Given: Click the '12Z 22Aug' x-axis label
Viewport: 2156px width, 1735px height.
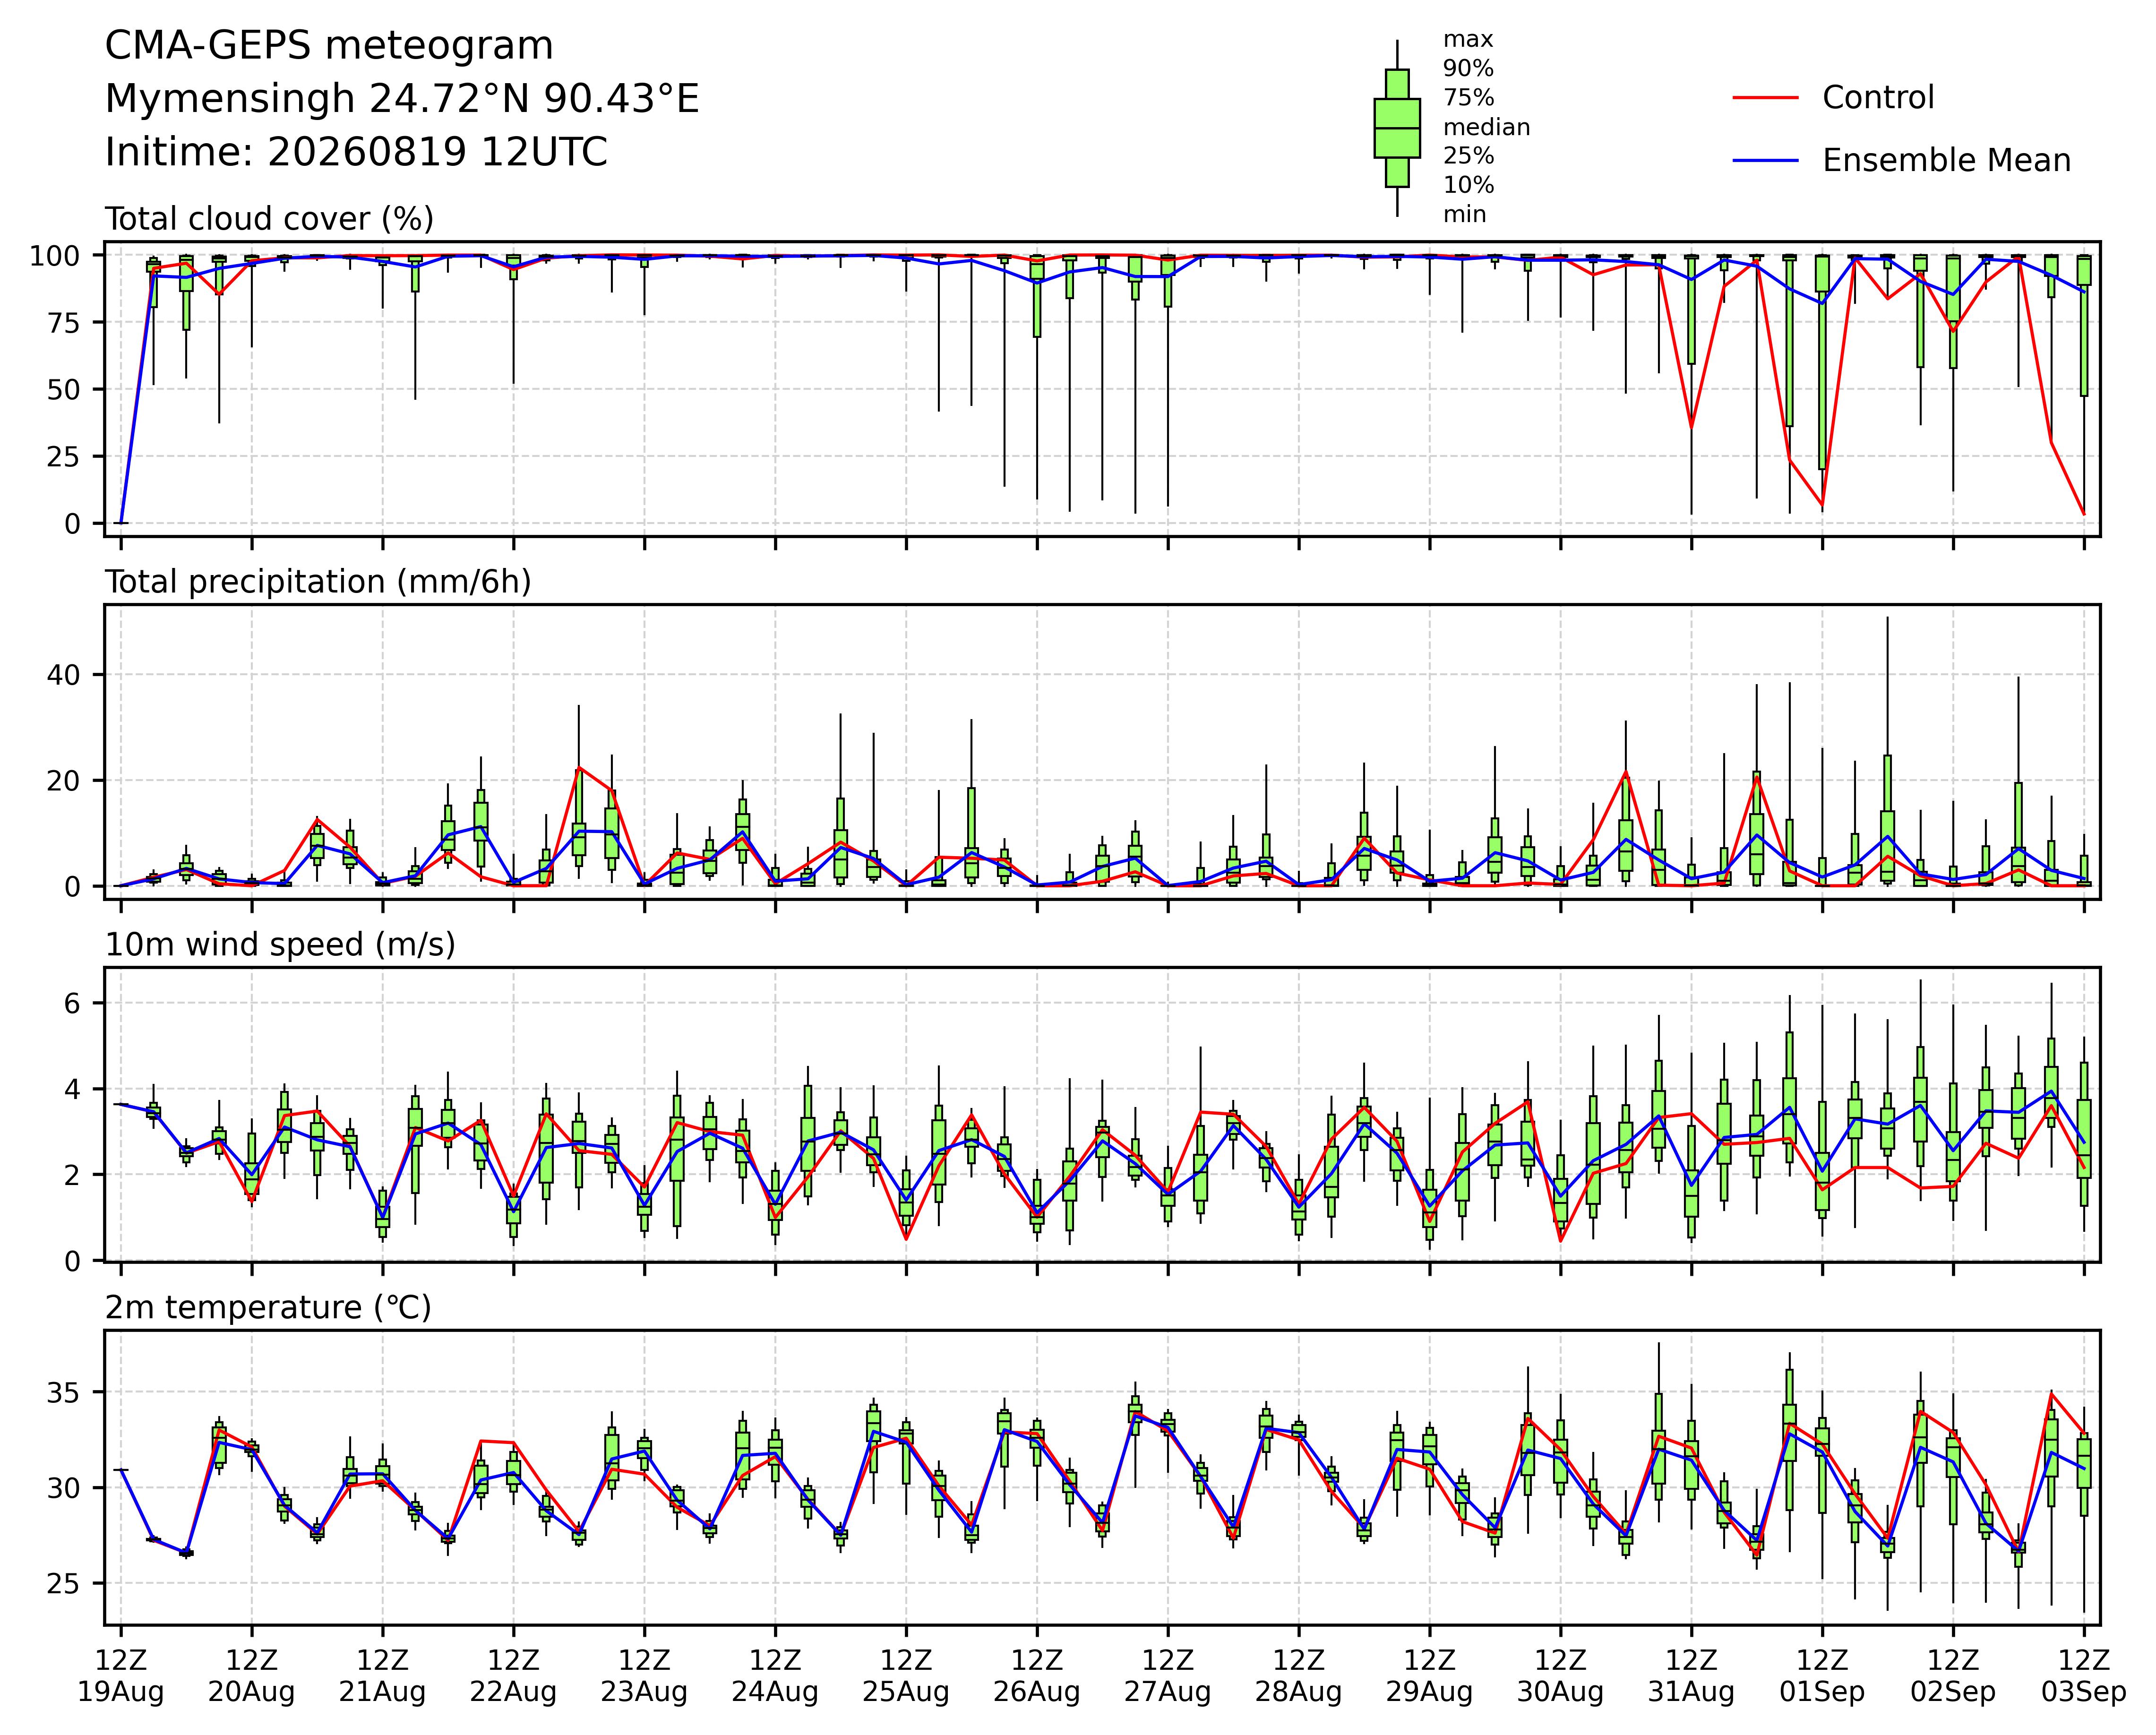Looking at the screenshot, I should pyautogui.click(x=514, y=1677).
